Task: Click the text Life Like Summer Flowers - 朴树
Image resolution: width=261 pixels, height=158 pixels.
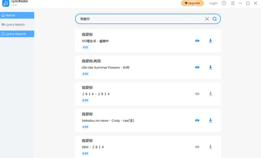Action: pos(105,67)
